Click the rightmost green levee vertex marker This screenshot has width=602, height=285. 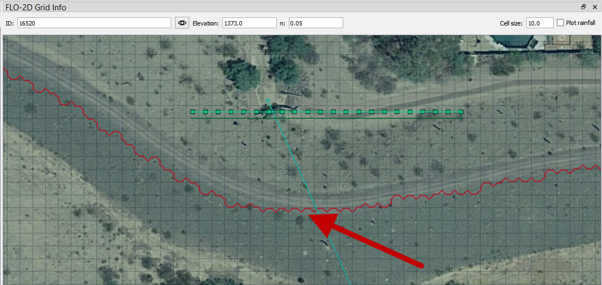(461, 112)
